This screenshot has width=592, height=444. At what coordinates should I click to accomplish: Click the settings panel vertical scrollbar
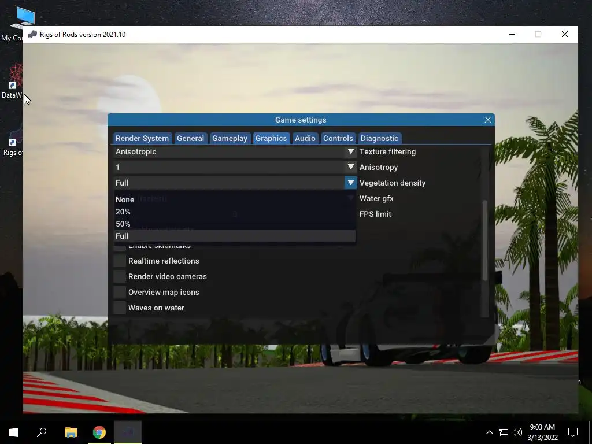485,240
